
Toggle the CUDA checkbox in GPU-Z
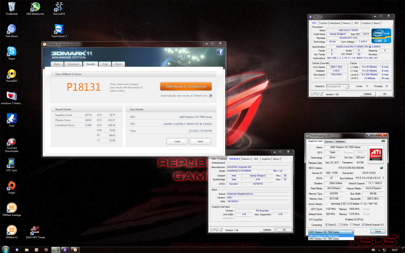coord(340,225)
